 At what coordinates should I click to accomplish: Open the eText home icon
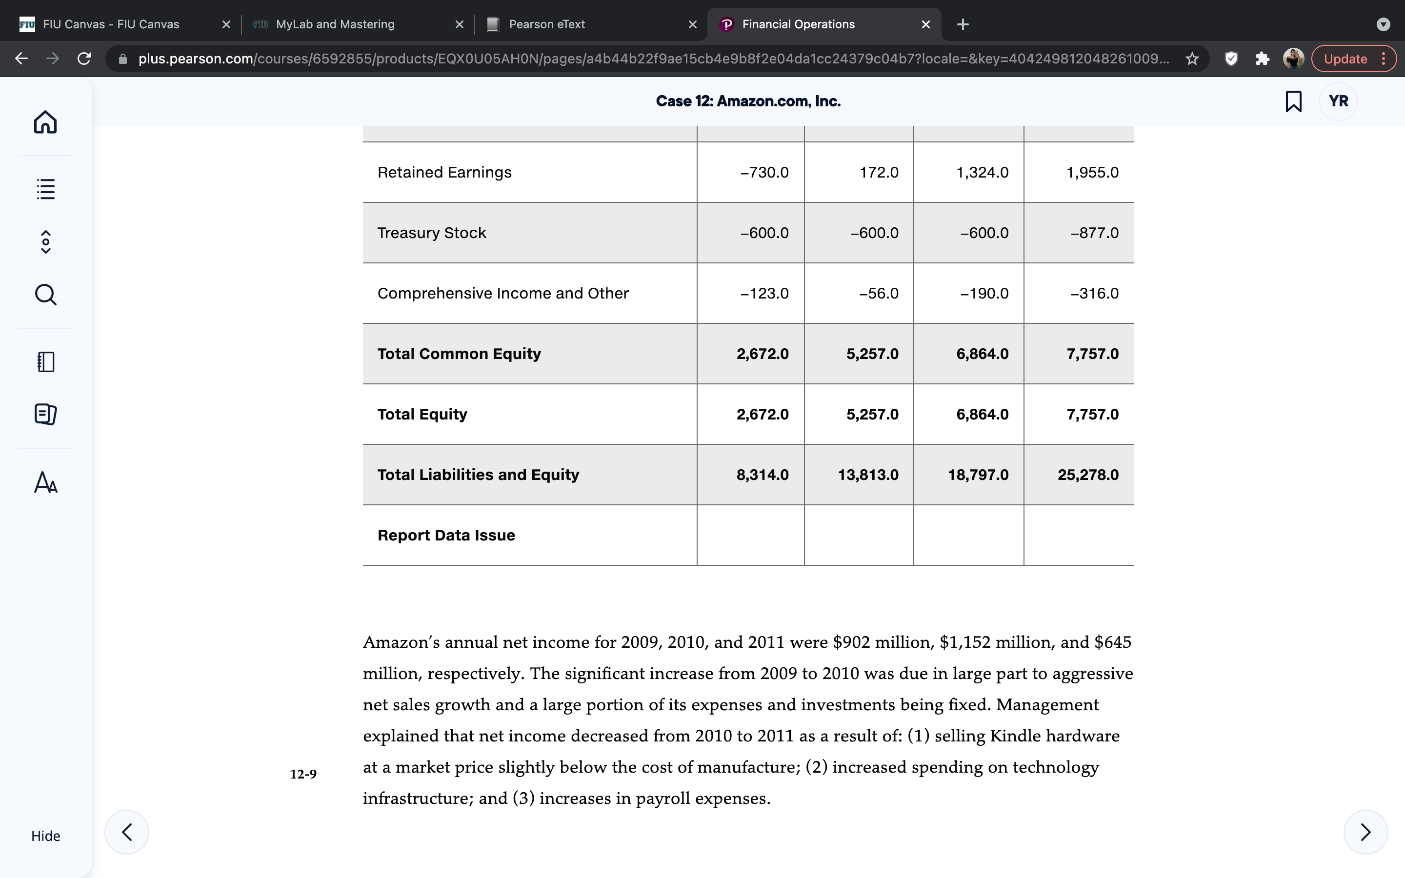tap(45, 122)
